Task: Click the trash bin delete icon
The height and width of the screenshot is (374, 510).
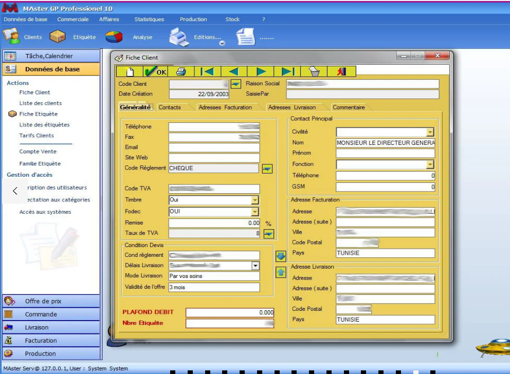Action: 314,72
